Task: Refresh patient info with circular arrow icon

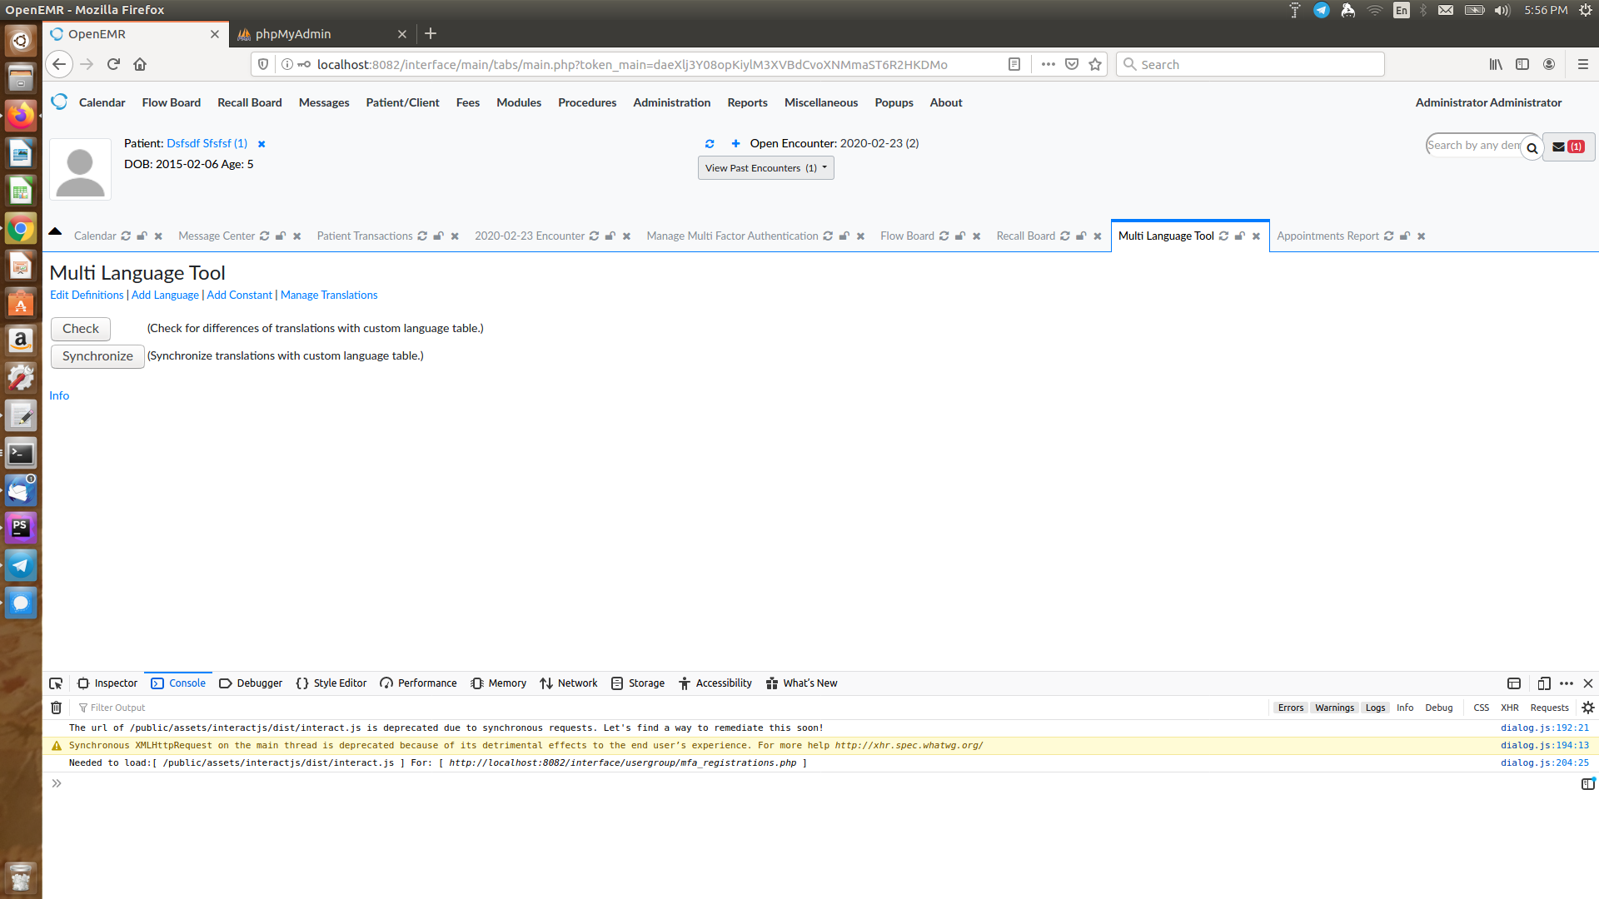Action: (710, 143)
